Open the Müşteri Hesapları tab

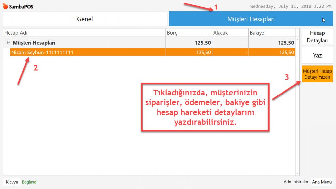[x=251, y=19]
